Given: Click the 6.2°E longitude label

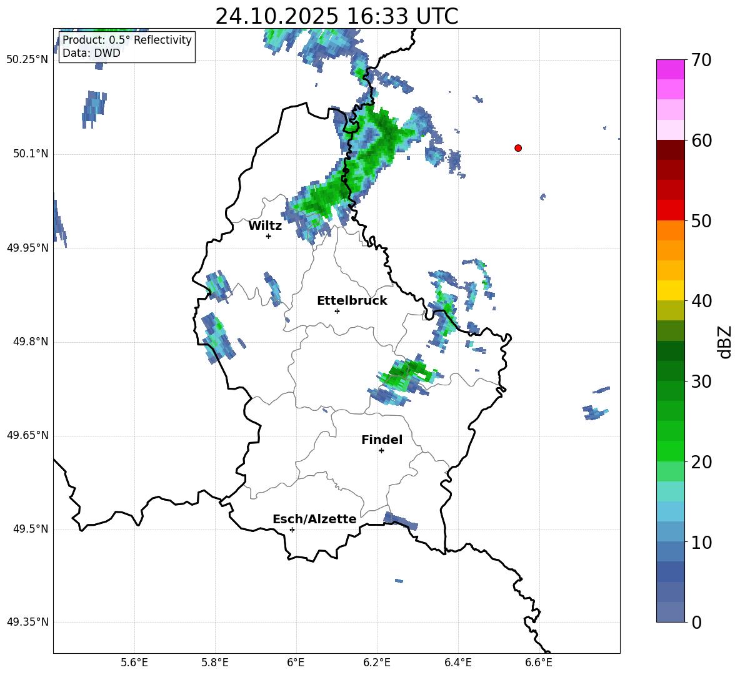Looking at the screenshot, I should click(377, 663).
